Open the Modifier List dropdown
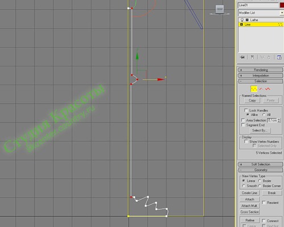 coord(282,13)
